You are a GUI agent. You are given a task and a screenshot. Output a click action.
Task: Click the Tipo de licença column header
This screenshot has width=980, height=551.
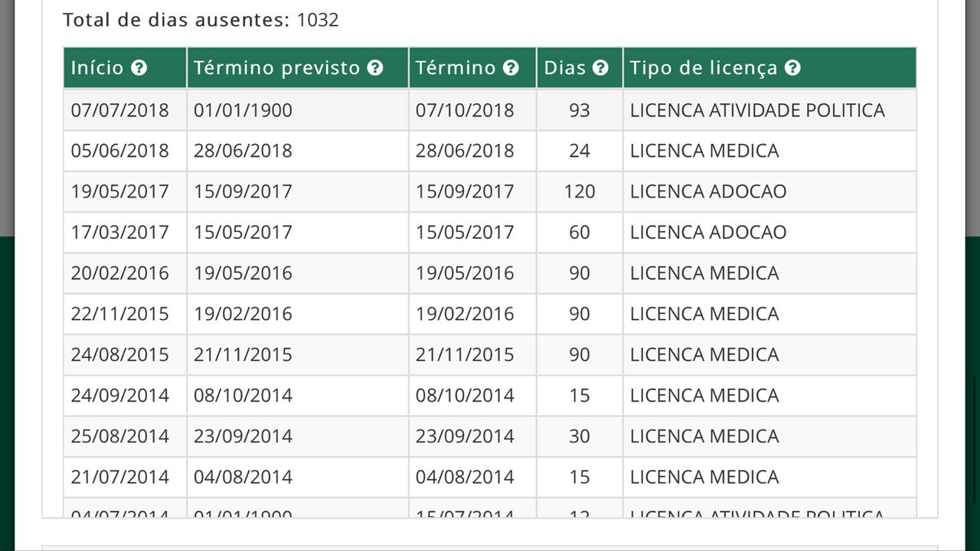coord(703,68)
